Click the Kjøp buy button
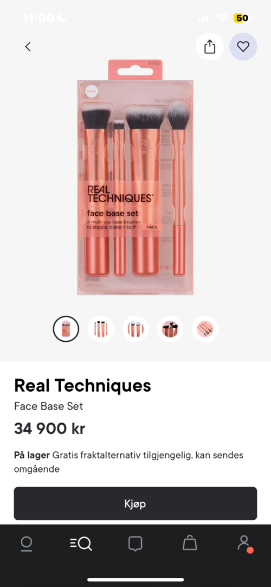The height and width of the screenshot is (587, 271). point(135,503)
